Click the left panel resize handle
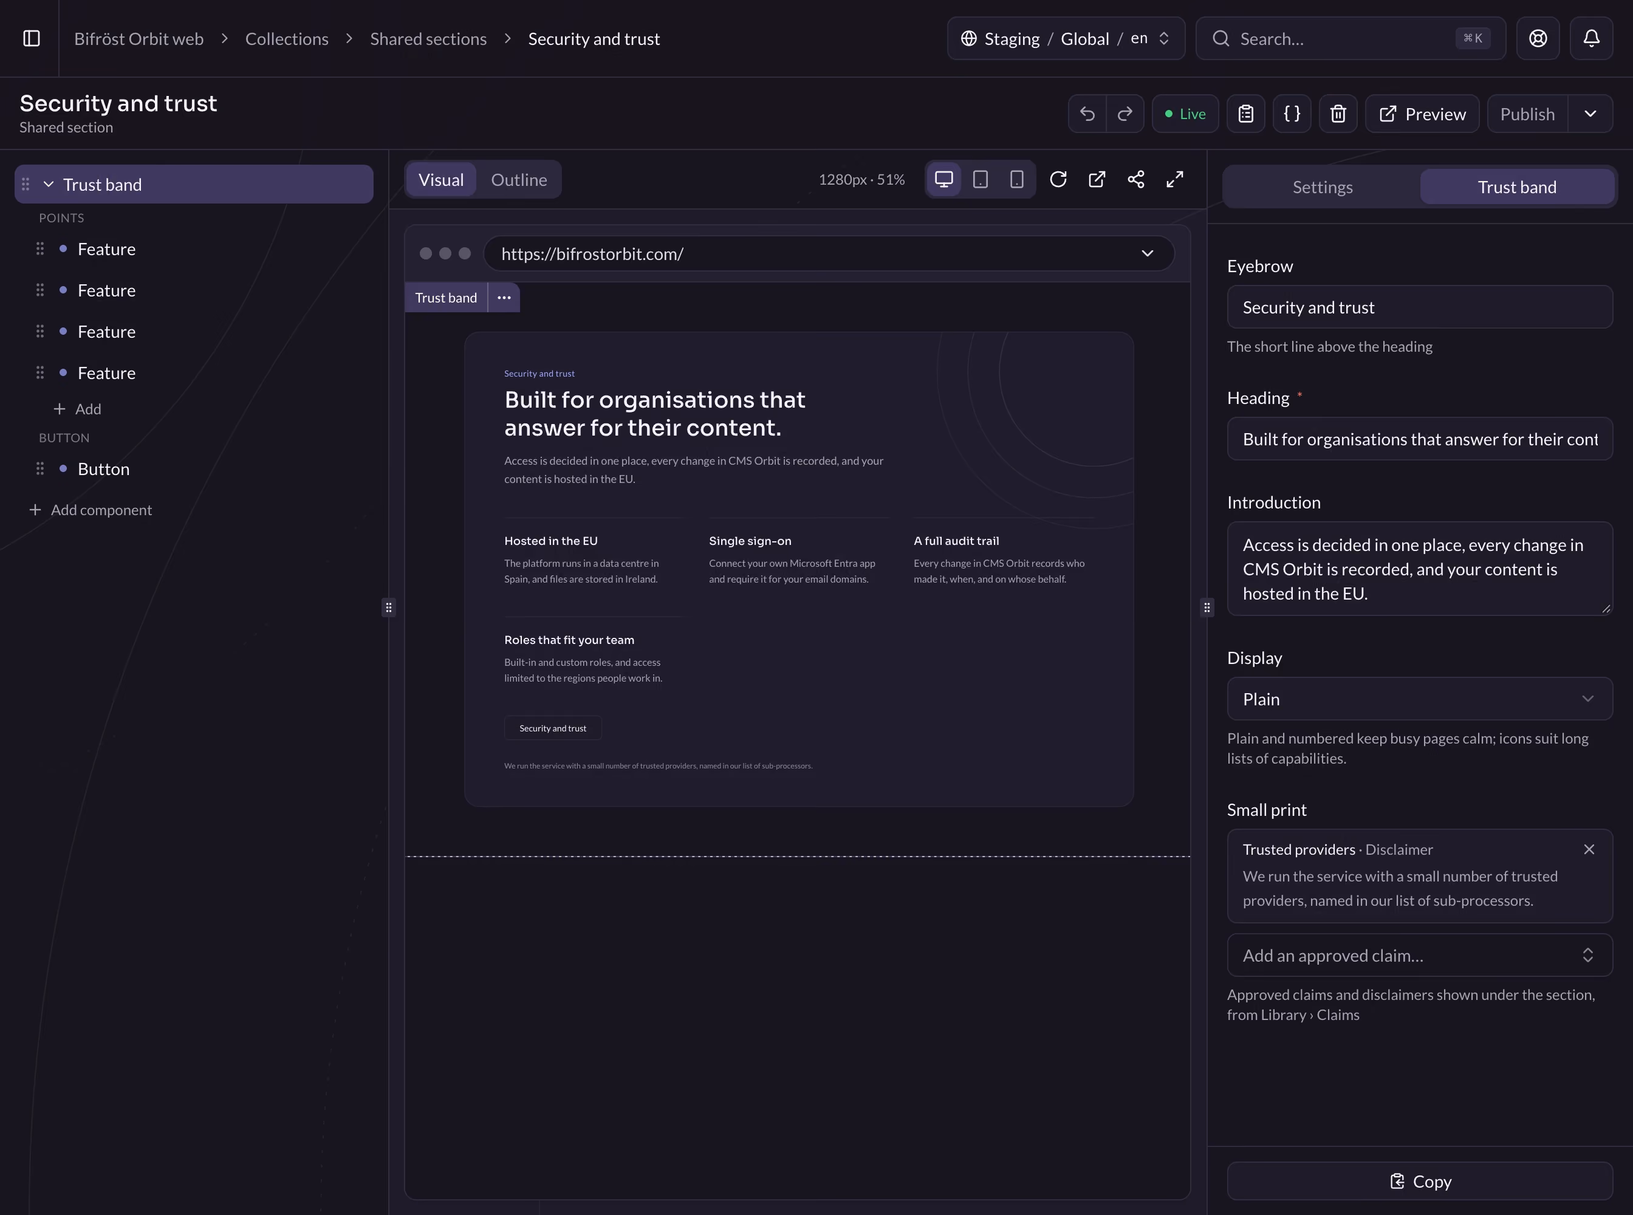1633x1215 pixels. [388, 607]
